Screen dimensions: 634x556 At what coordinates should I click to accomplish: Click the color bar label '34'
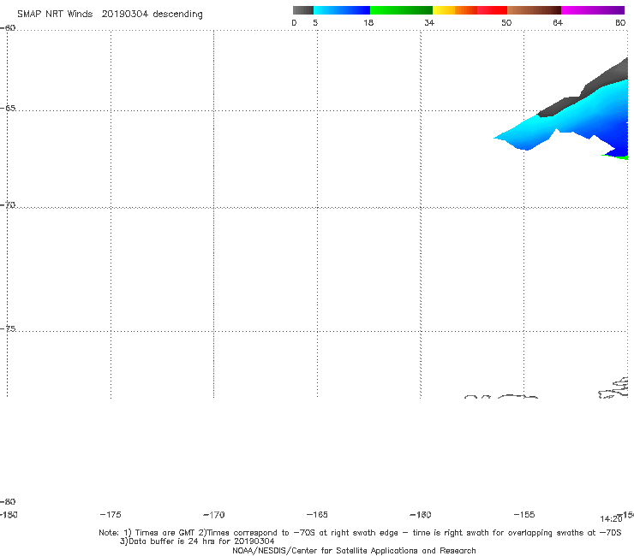pos(429,22)
